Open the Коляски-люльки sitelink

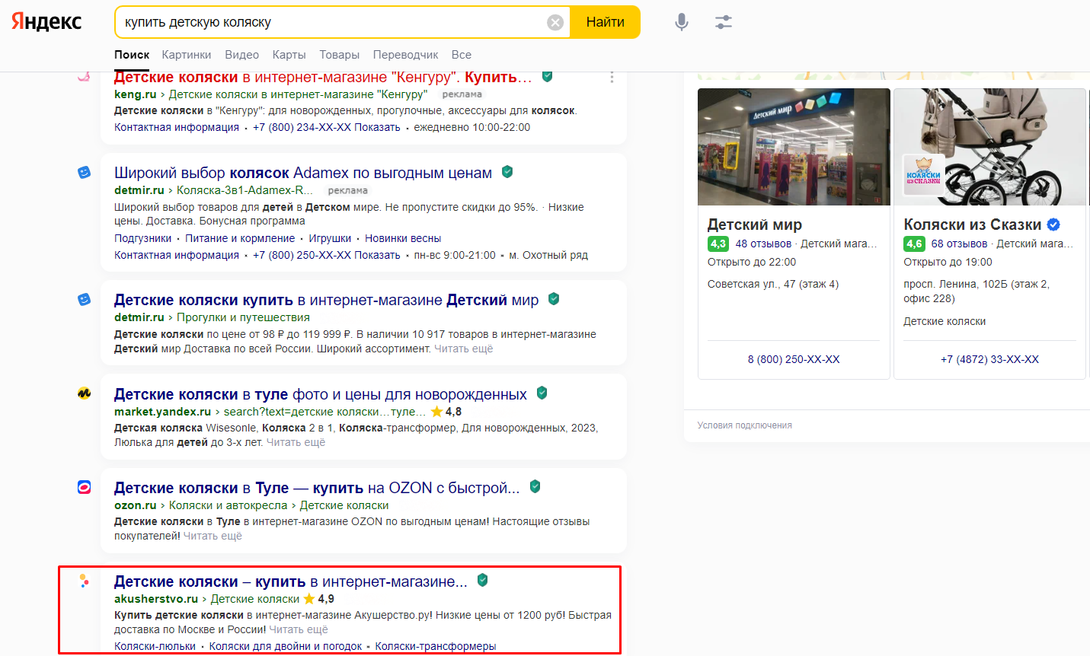[155, 646]
